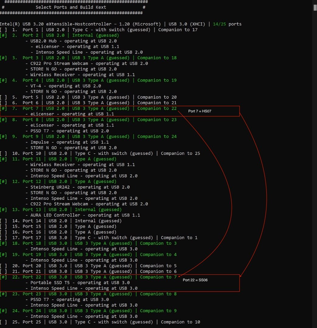This screenshot has width=317, height=328.
Task: Click the 'Port 20 | USB 3.0' row
Action: pos(88,266)
